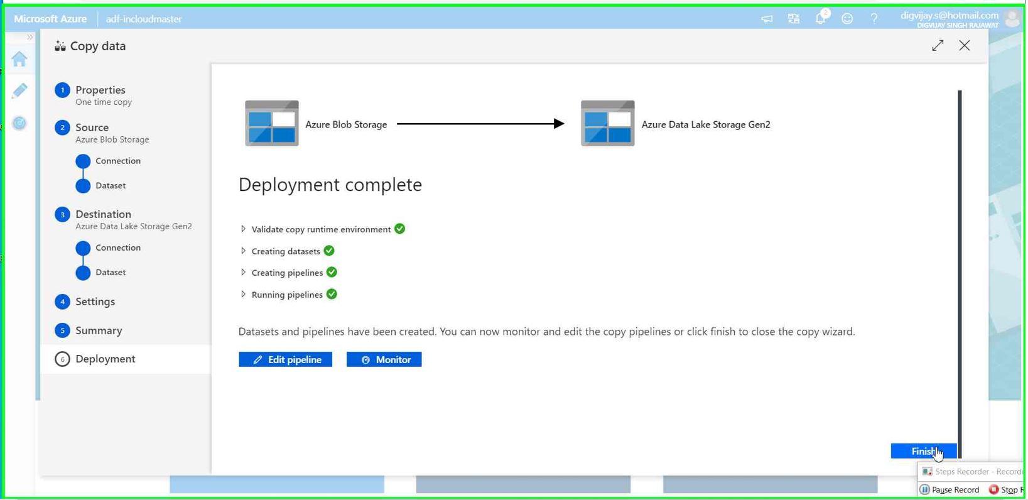The height and width of the screenshot is (500, 1028).
Task: Expand Copy data panel to full screen
Action: (938, 45)
